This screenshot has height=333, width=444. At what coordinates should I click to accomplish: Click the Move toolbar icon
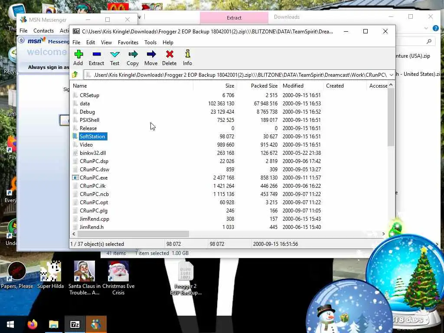point(151,54)
